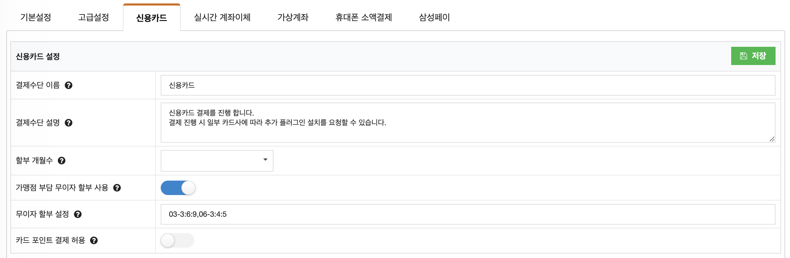790x258 pixels.
Task: Switch to the 고급설정 tab
Action: [x=94, y=17]
